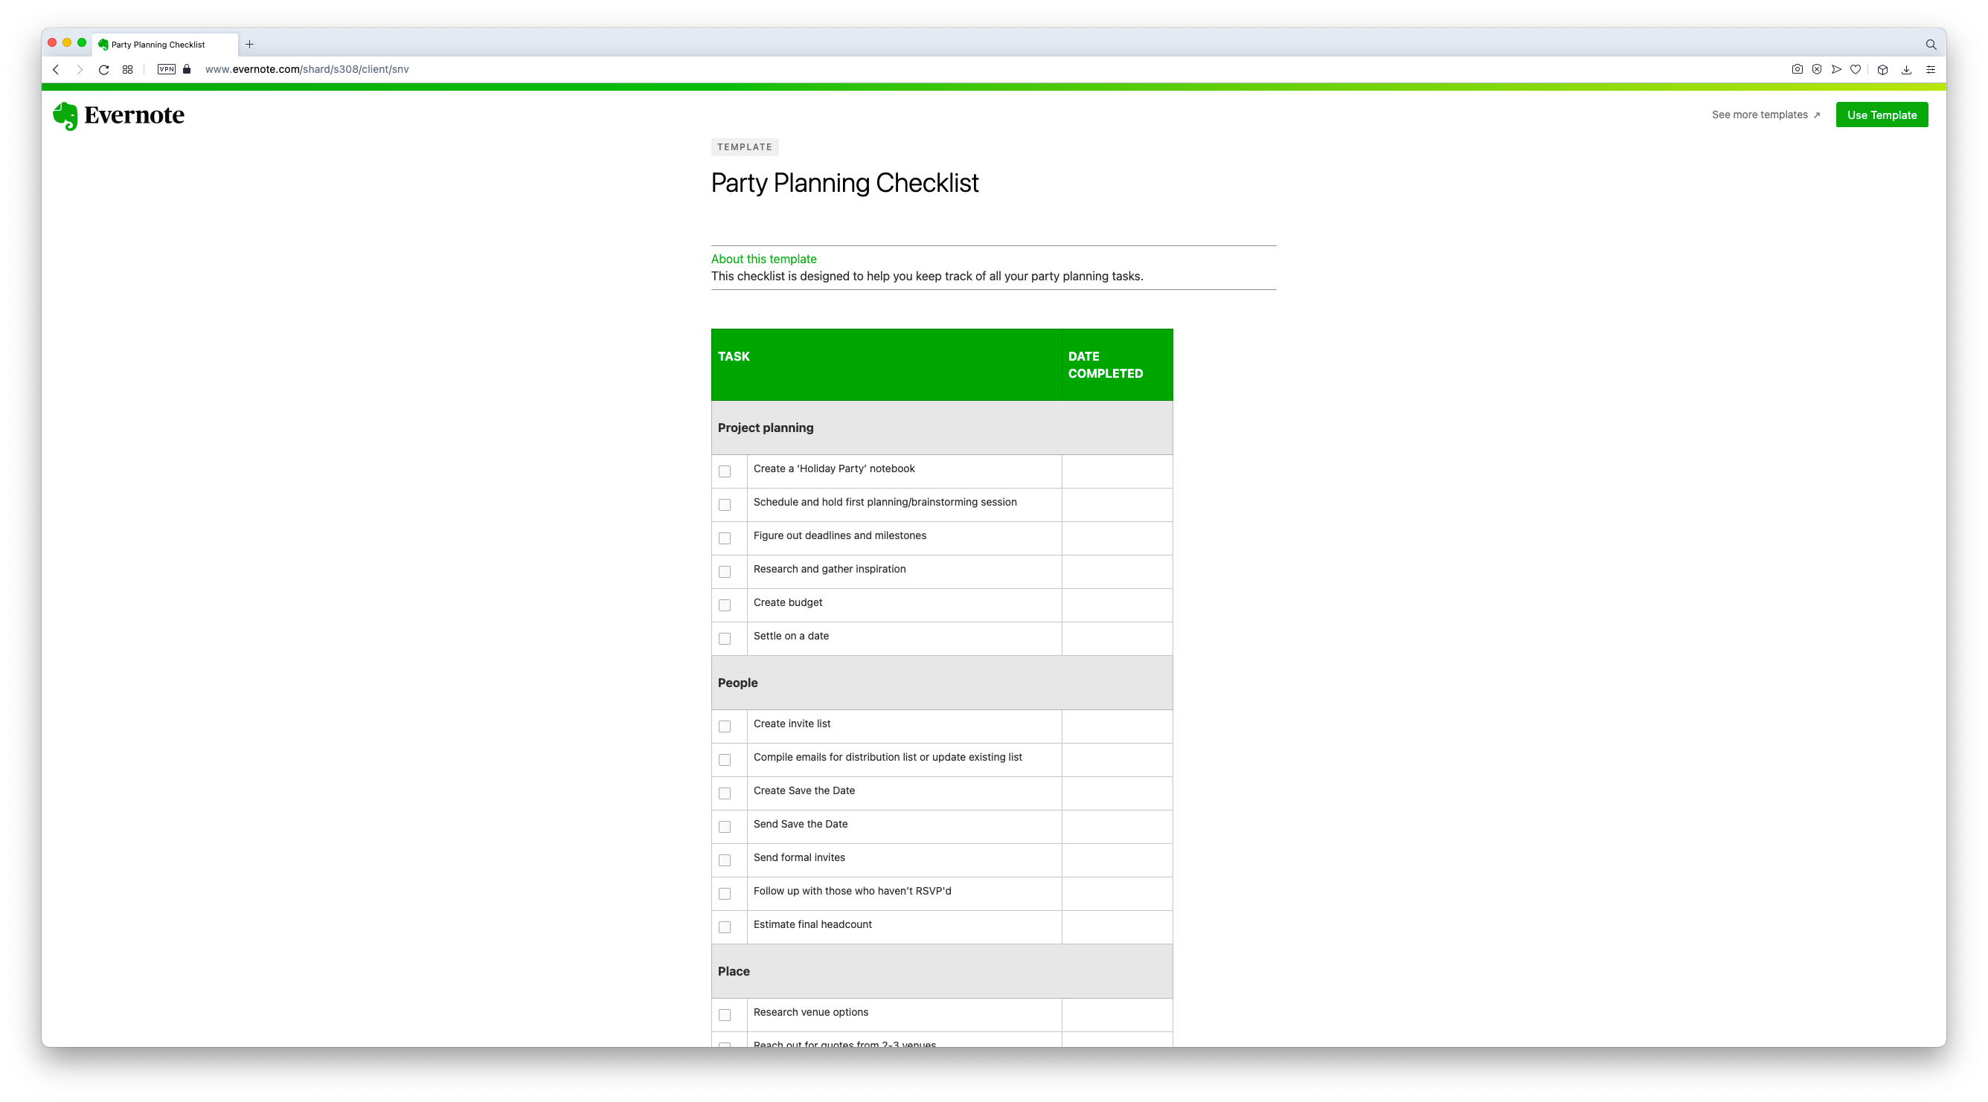The image size is (1988, 1102).
Task: Check the 'Send formal invites' box
Action: [725, 860]
